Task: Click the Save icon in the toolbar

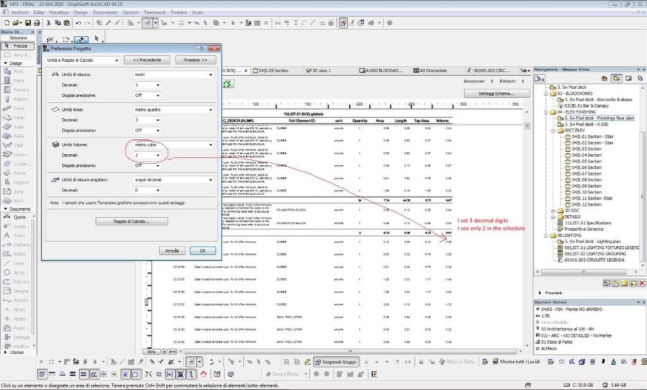Action: point(27,23)
